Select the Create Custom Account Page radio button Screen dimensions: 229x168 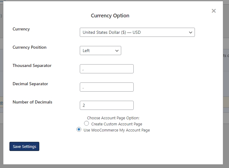pos(86,124)
